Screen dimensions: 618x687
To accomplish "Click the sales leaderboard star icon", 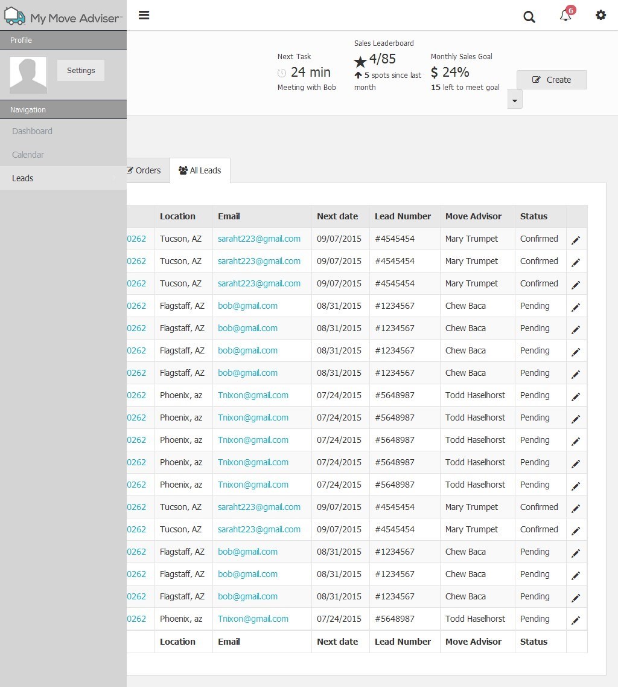I will (x=360, y=61).
